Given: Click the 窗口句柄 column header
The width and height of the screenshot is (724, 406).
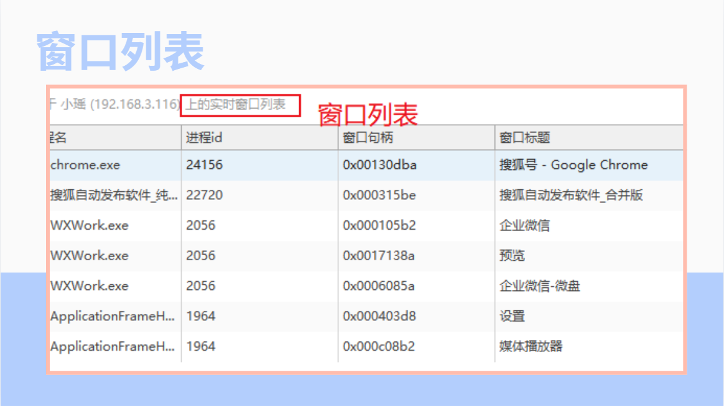Looking at the screenshot, I should point(416,137).
